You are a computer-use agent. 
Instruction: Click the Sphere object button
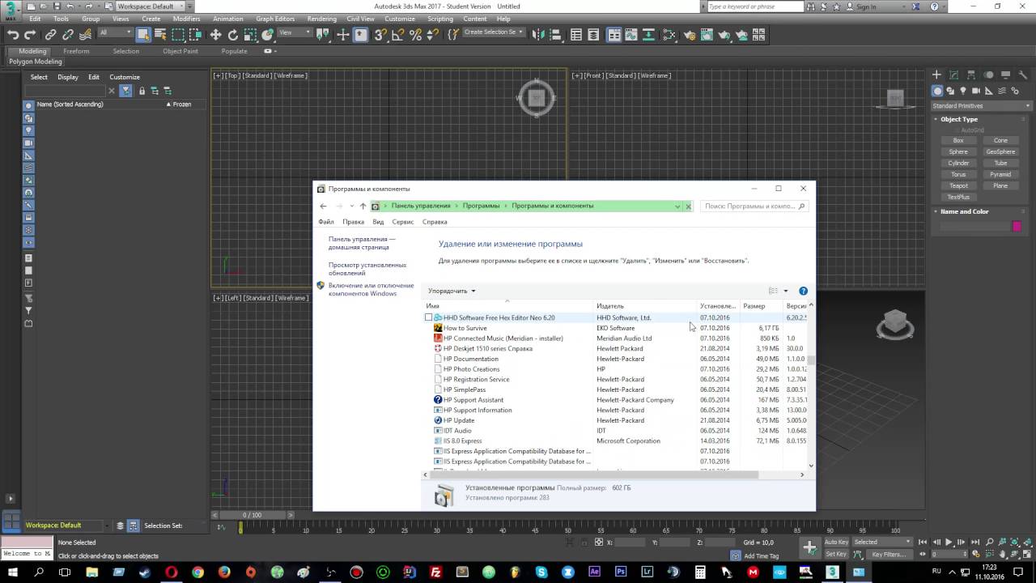(958, 151)
